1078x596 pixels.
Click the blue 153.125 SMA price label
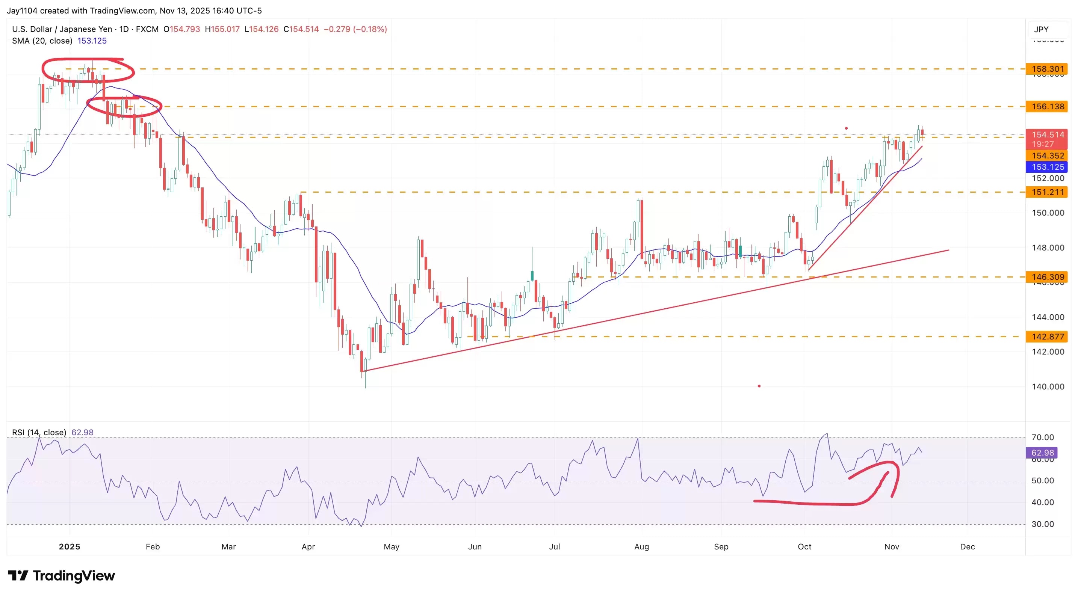click(x=1047, y=167)
